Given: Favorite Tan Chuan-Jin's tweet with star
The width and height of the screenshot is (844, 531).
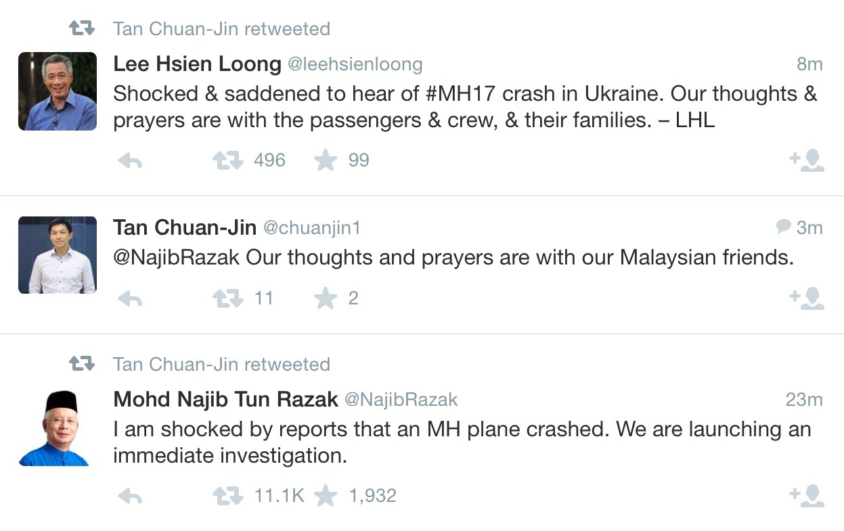Looking at the screenshot, I should coord(326,299).
